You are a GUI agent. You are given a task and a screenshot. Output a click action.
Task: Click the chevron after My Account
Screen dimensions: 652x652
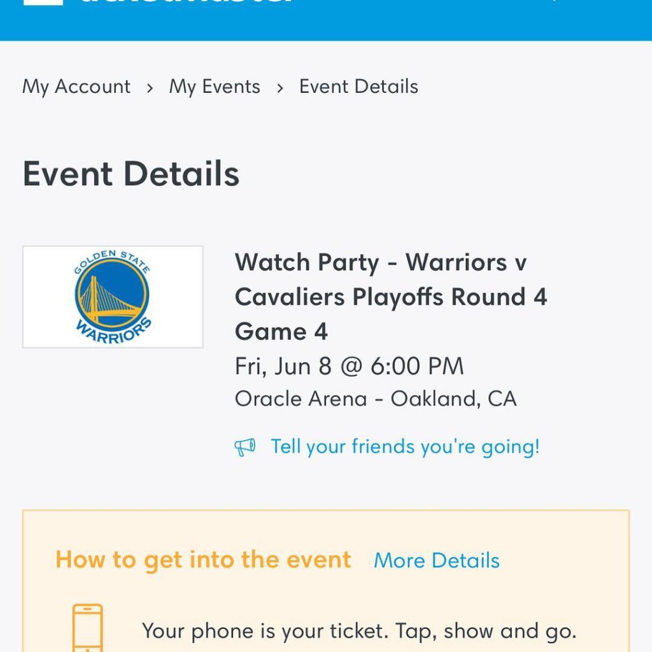point(150,88)
